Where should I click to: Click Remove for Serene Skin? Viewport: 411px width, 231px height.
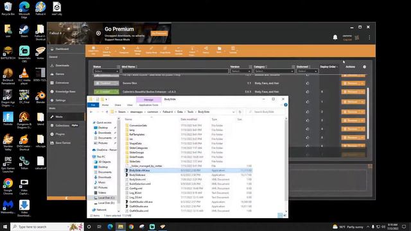pos(351,83)
